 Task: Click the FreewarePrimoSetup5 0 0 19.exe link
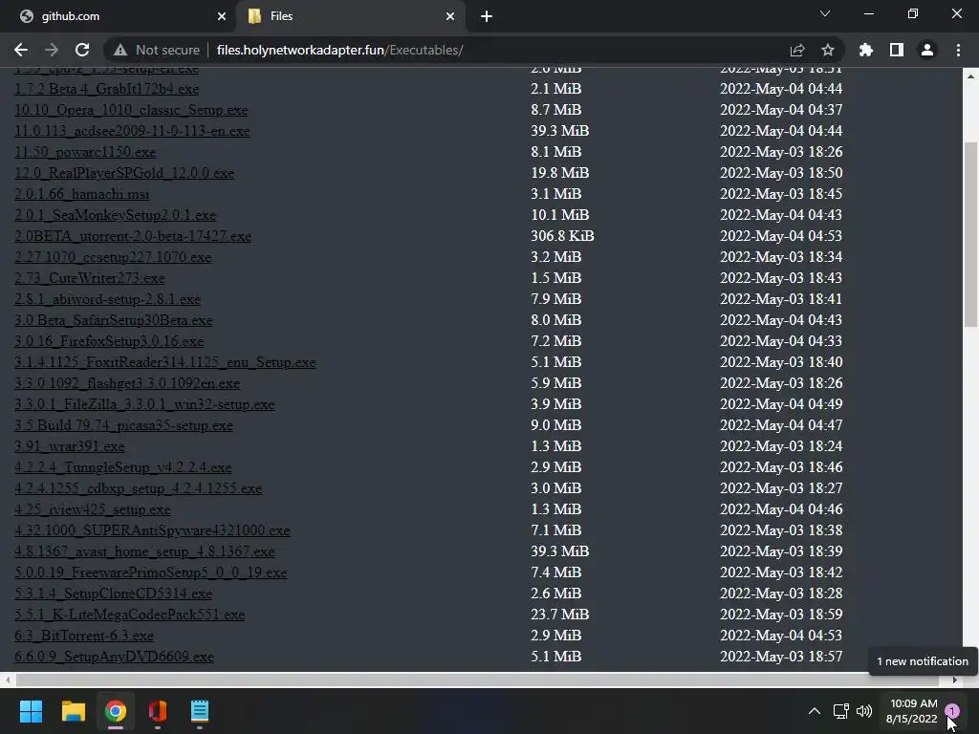[x=150, y=572]
